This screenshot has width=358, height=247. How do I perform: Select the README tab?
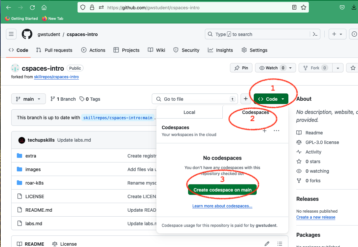[x=31, y=244]
